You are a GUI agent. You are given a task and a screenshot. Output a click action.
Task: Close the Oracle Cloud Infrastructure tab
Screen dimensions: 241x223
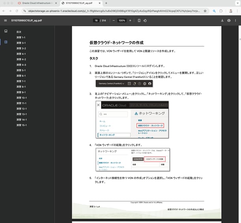[x=56, y=3]
